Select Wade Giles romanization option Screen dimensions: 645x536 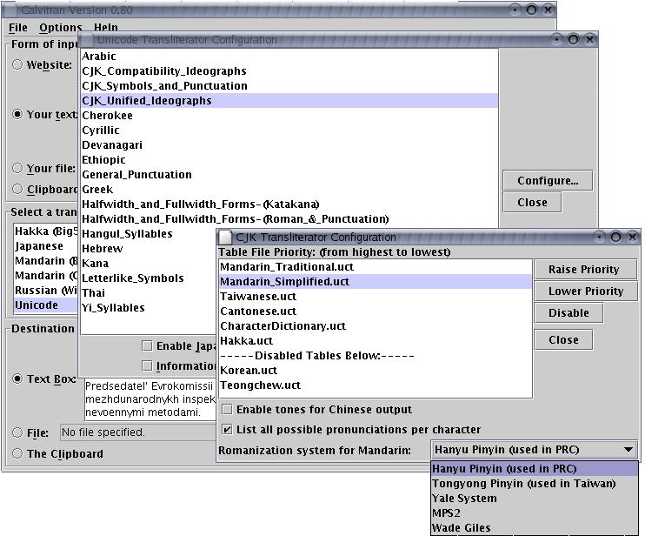point(461,528)
